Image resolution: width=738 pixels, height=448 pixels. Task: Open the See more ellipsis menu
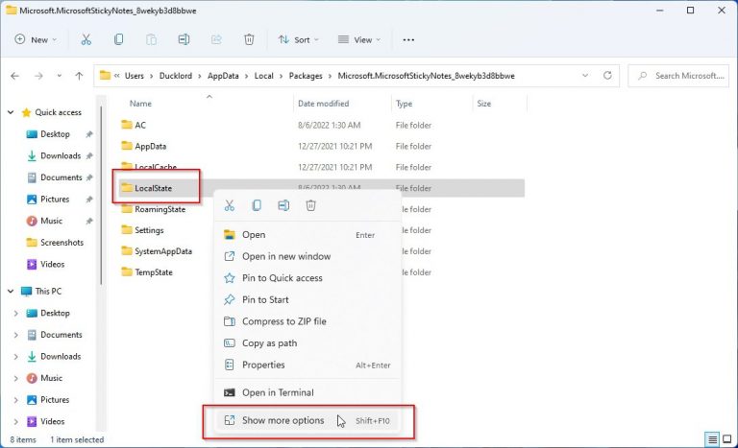(x=408, y=40)
